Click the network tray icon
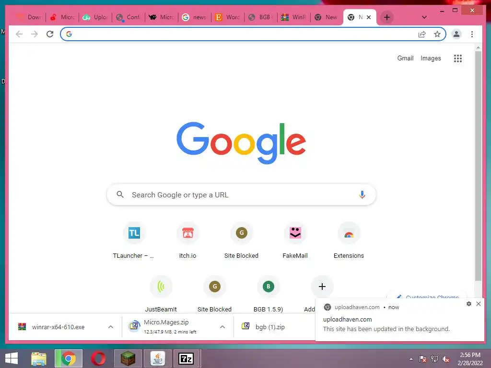This screenshot has height=368, width=491. coord(434,359)
